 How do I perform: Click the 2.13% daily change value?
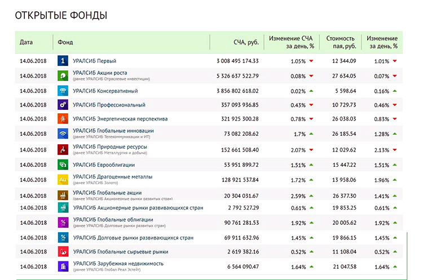pyautogui.click(x=381, y=150)
